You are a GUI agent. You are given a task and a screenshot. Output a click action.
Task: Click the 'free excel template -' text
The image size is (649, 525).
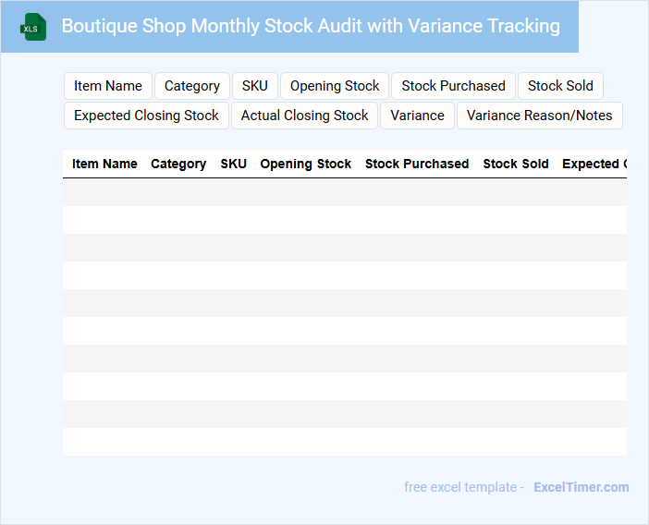(464, 487)
